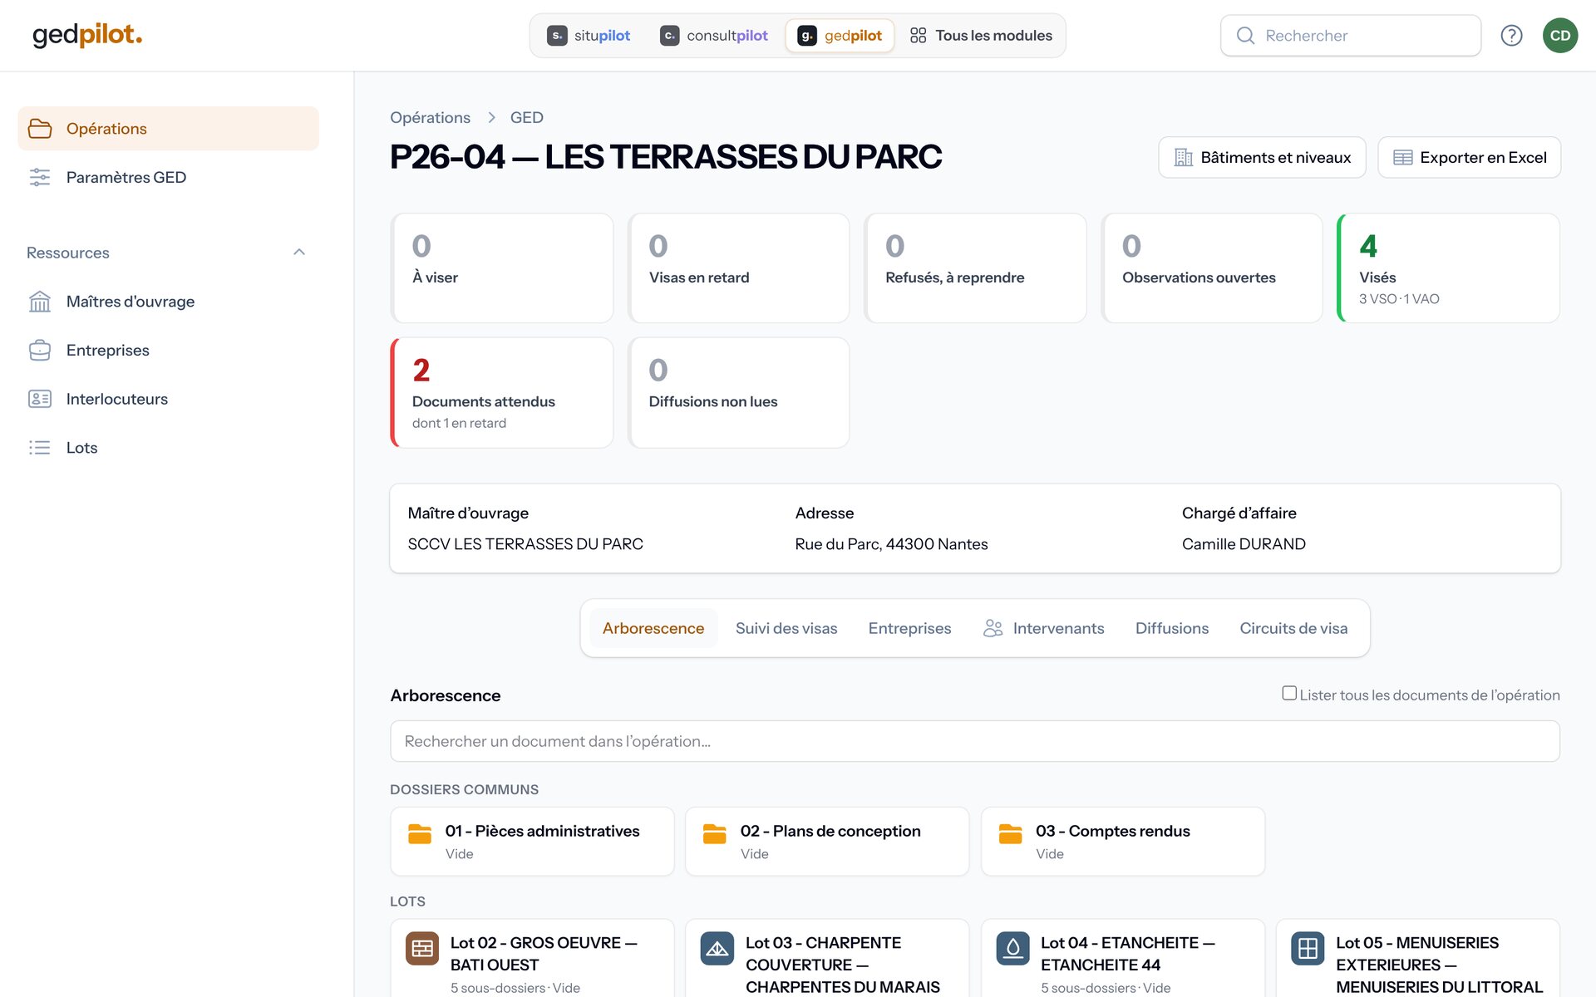
Task: Go to GED breadcrumb link
Action: click(x=526, y=118)
